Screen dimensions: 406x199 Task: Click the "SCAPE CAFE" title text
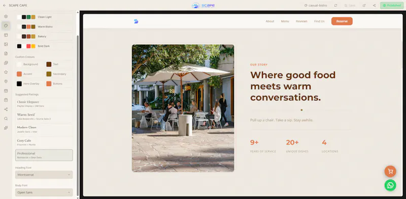[18, 6]
